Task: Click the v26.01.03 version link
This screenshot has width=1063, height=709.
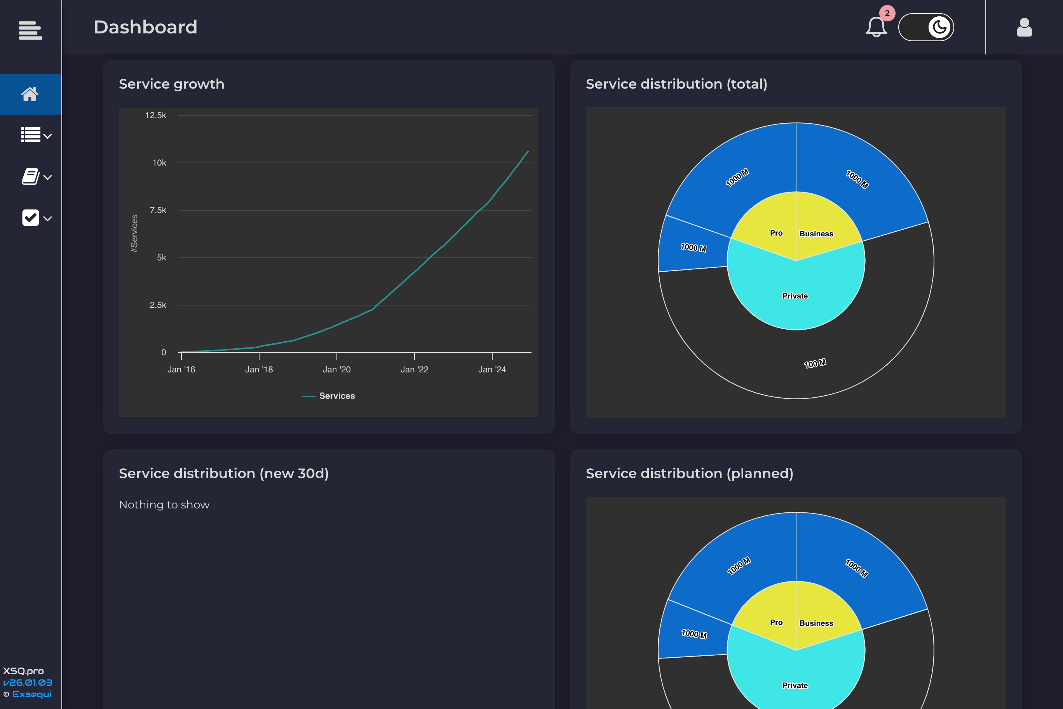Action: pyautogui.click(x=28, y=684)
